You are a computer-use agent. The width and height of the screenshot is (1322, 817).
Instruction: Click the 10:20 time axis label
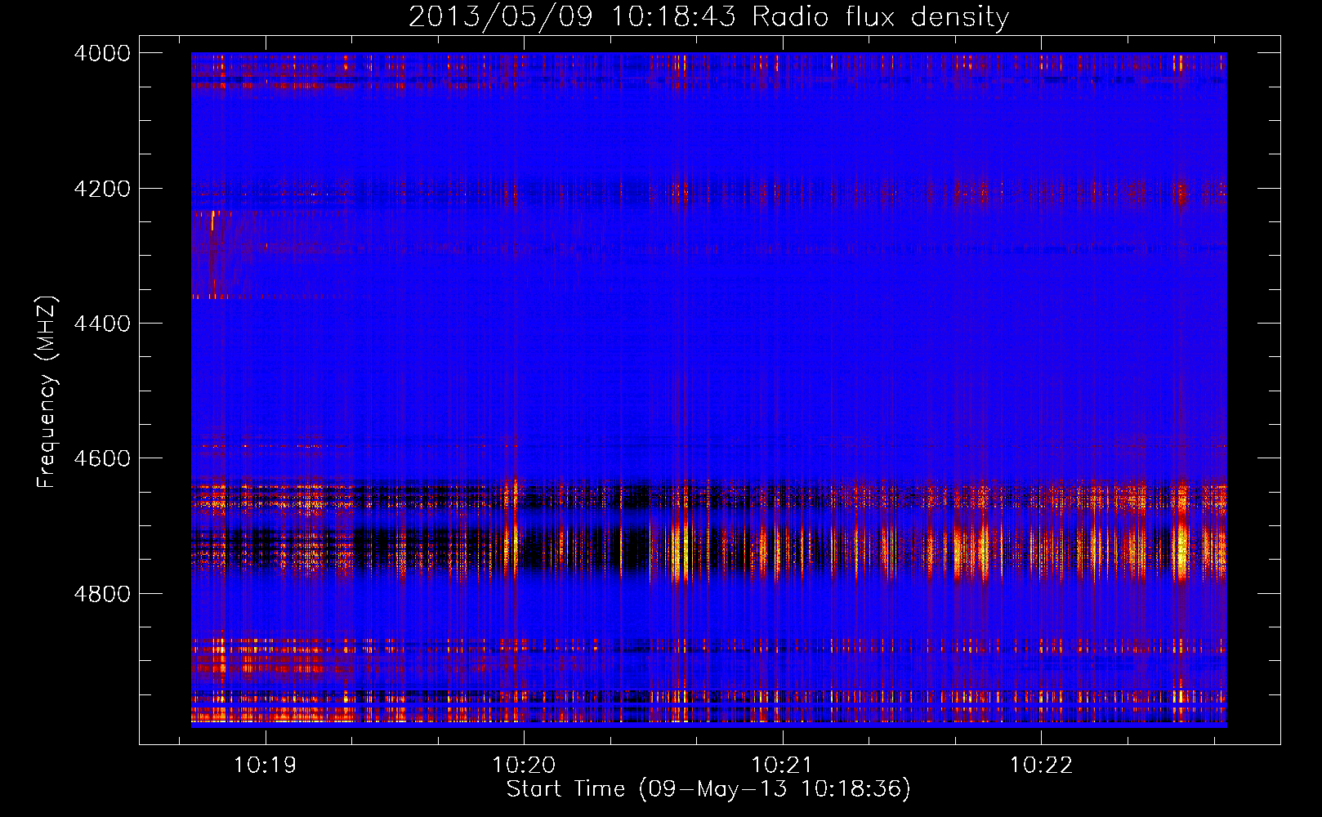524,766
